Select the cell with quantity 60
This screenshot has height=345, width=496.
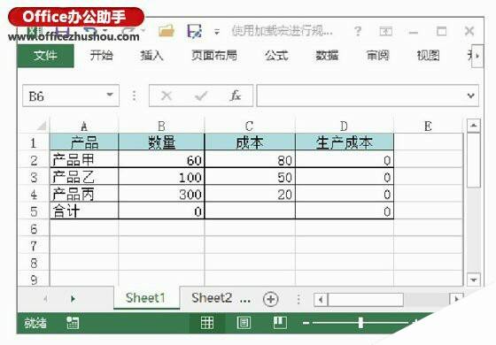pos(161,160)
